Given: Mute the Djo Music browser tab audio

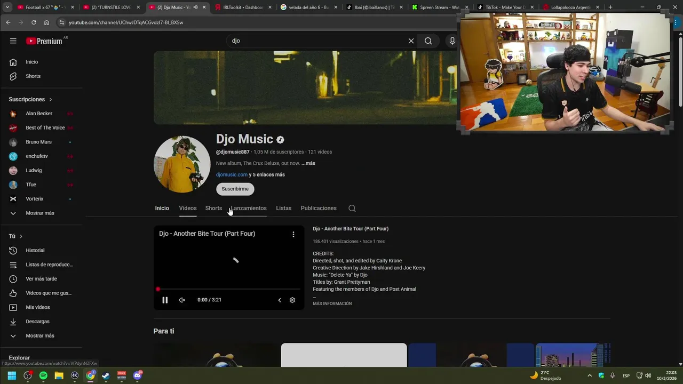Looking at the screenshot, I should coord(195,7).
